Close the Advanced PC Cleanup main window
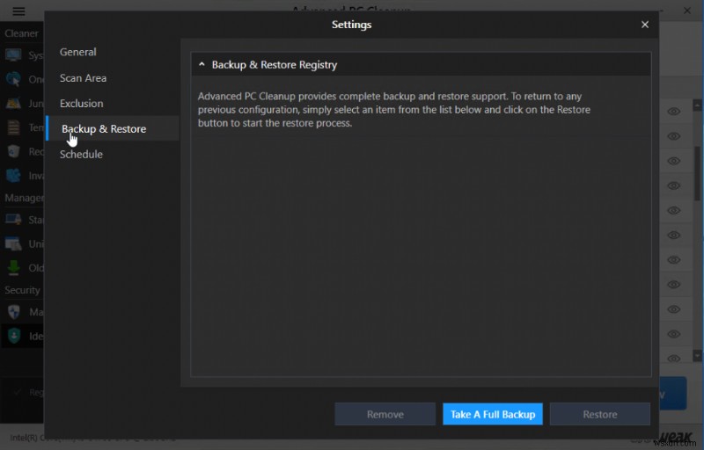Screen dimensions: 704x450 687,11
